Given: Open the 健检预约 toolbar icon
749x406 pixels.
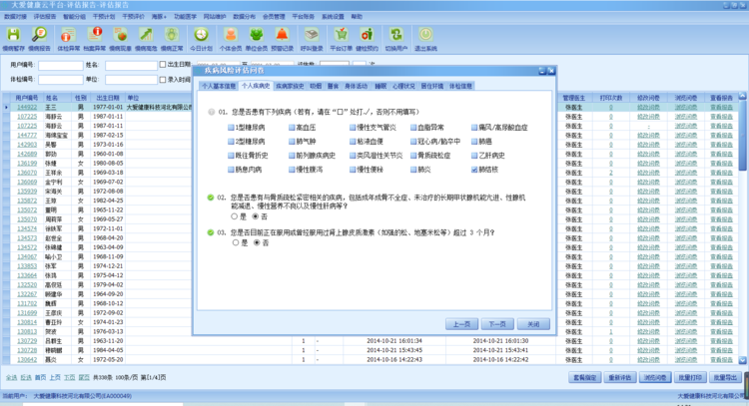Looking at the screenshot, I should click(x=367, y=34).
